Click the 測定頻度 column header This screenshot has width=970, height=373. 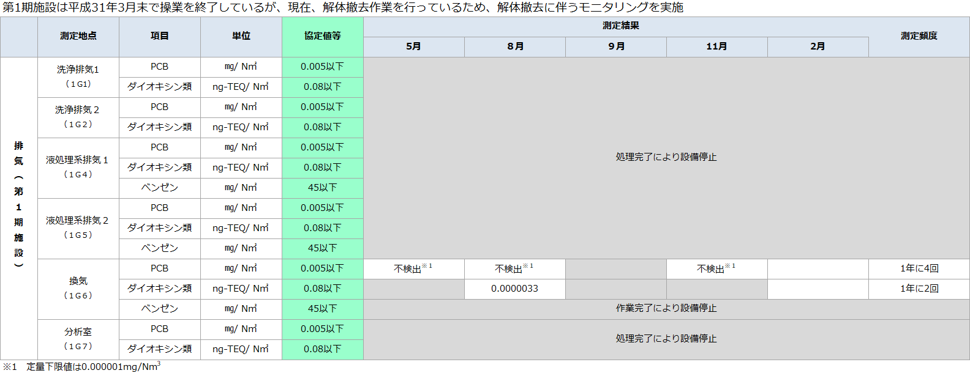click(919, 37)
